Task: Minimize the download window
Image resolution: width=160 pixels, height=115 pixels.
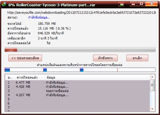Action: coord(133,4)
